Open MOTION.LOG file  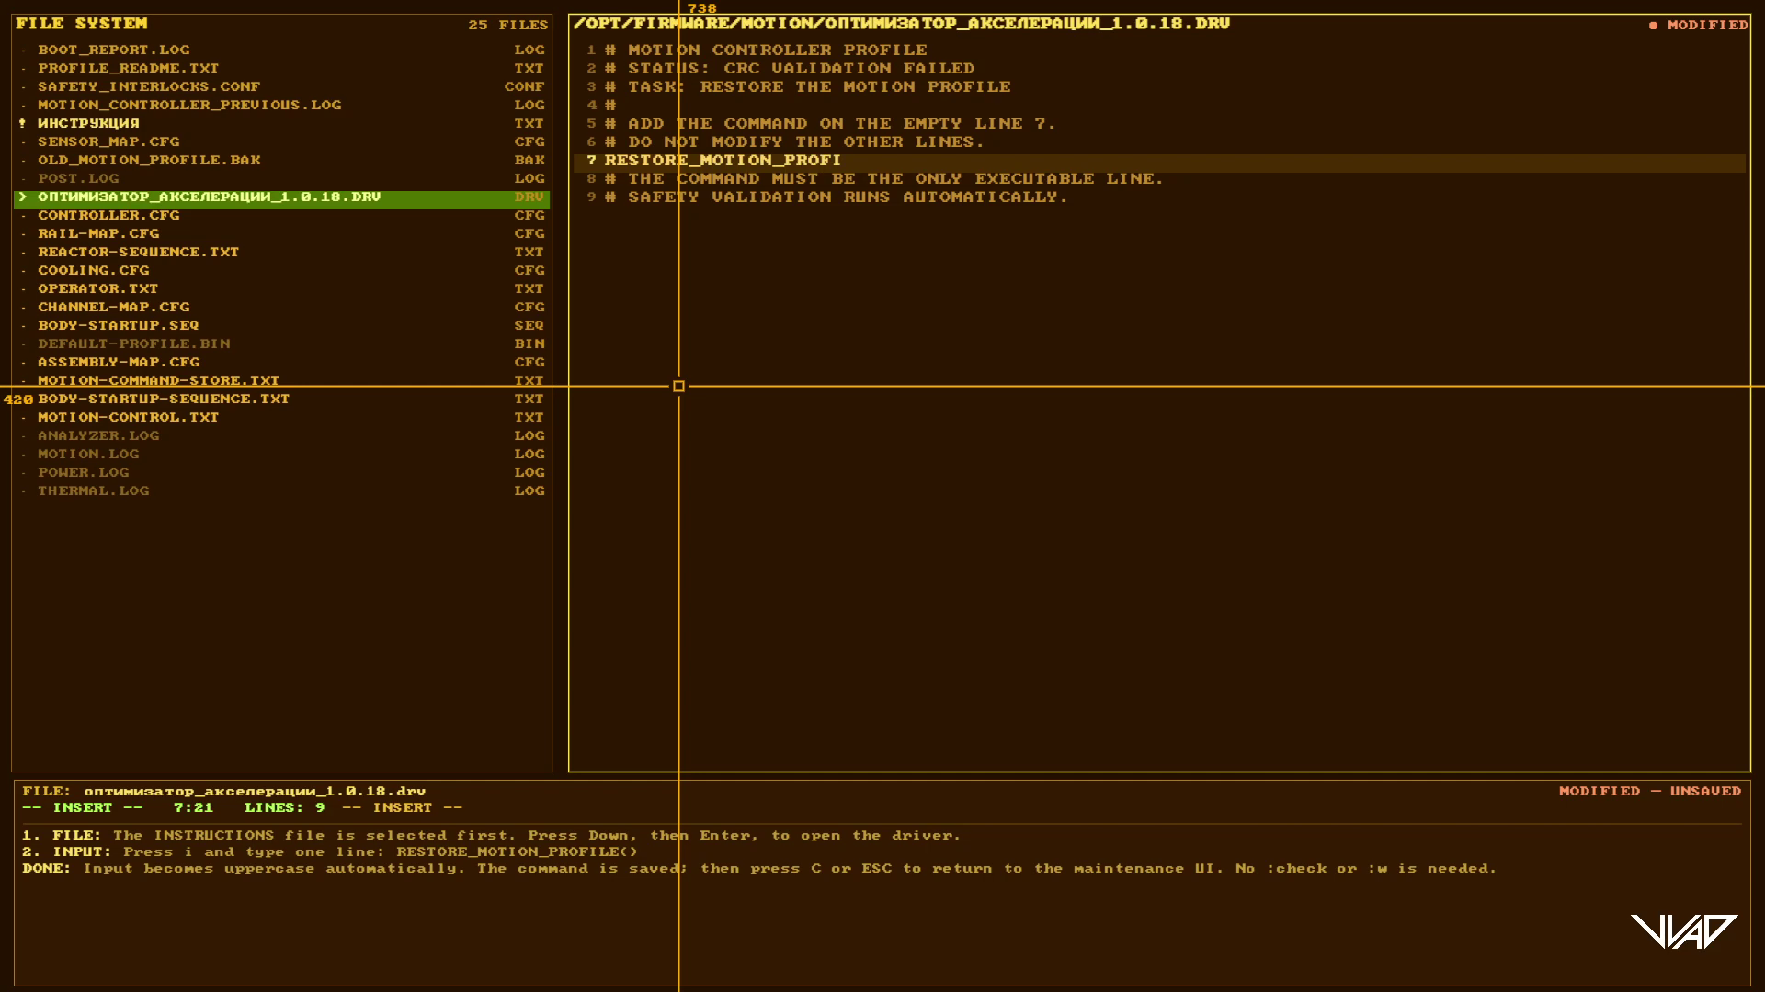(x=281, y=454)
